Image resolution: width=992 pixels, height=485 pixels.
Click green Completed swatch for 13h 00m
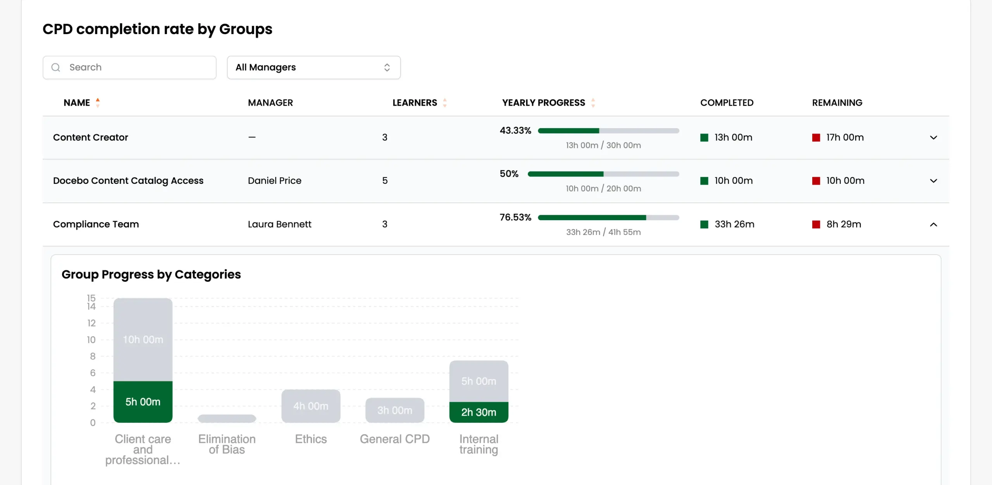point(704,137)
